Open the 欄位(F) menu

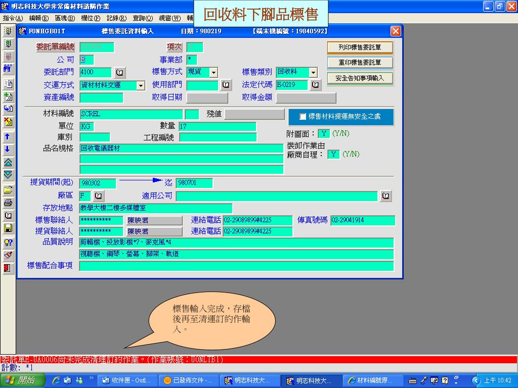[91, 18]
